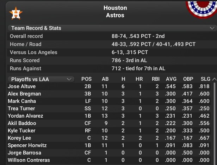Sort players by the HR column header

(139, 79)
